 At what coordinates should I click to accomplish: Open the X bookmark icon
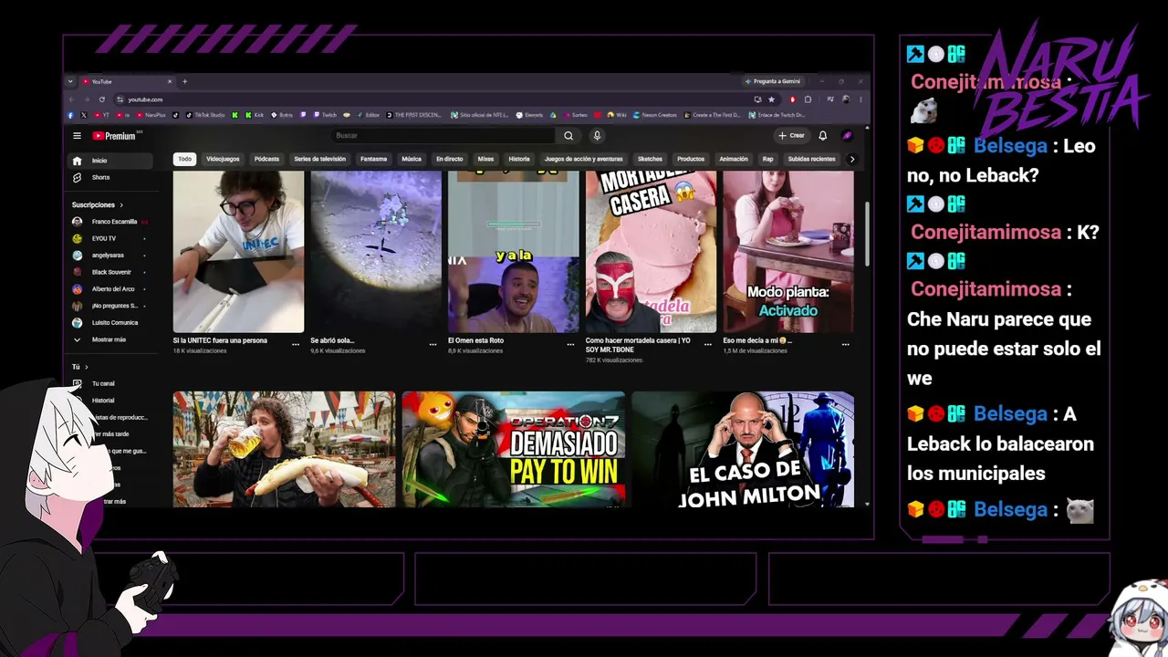pyautogui.click(x=84, y=115)
